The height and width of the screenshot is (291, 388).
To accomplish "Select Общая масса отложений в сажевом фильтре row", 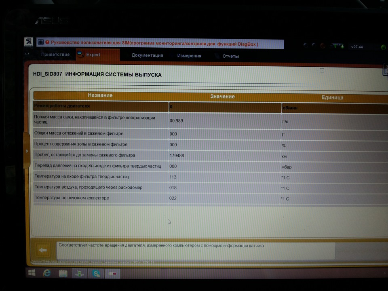I will 210,134.
